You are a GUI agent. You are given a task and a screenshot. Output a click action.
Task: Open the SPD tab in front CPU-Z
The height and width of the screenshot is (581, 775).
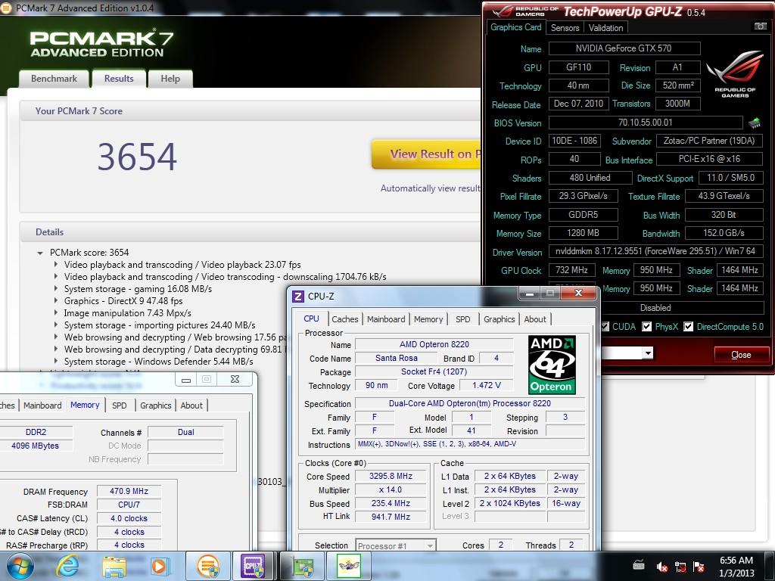(x=463, y=319)
